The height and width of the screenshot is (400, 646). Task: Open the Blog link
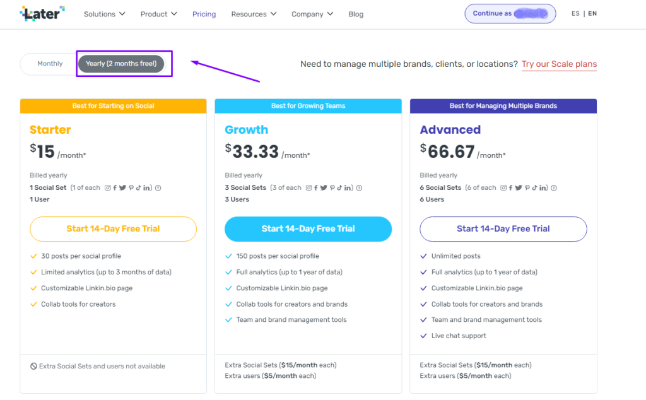tap(356, 14)
